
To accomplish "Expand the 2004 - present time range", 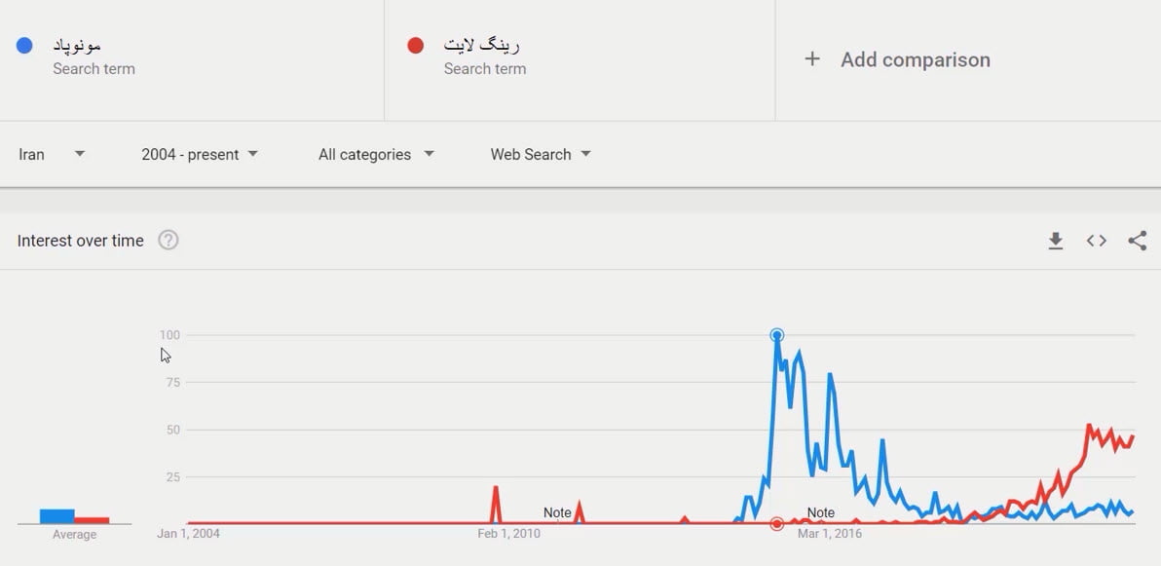I will [x=200, y=154].
